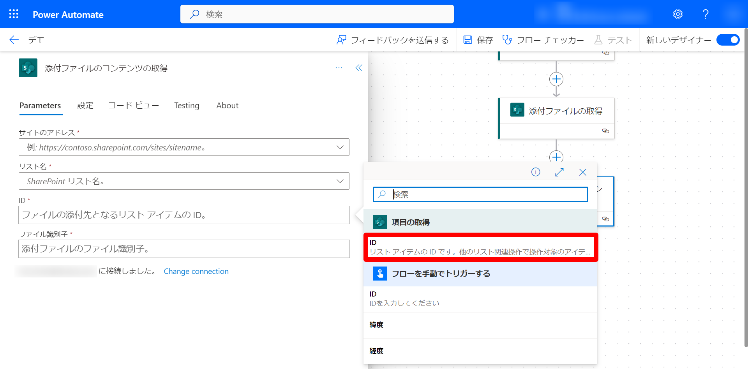Click the Change connection link
Image resolution: width=748 pixels, height=369 pixels.
click(x=196, y=271)
